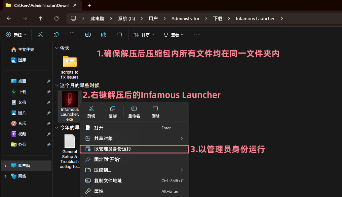
Task: Click 重命名 in the context menu
Action: click(134, 112)
